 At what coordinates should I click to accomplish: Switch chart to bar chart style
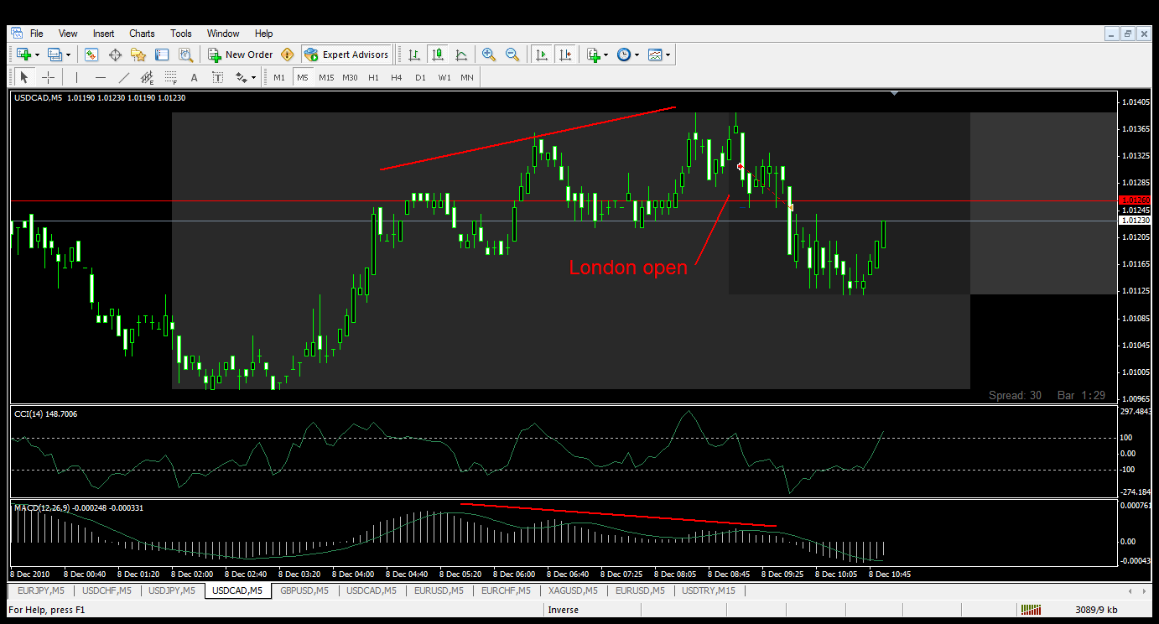click(414, 55)
